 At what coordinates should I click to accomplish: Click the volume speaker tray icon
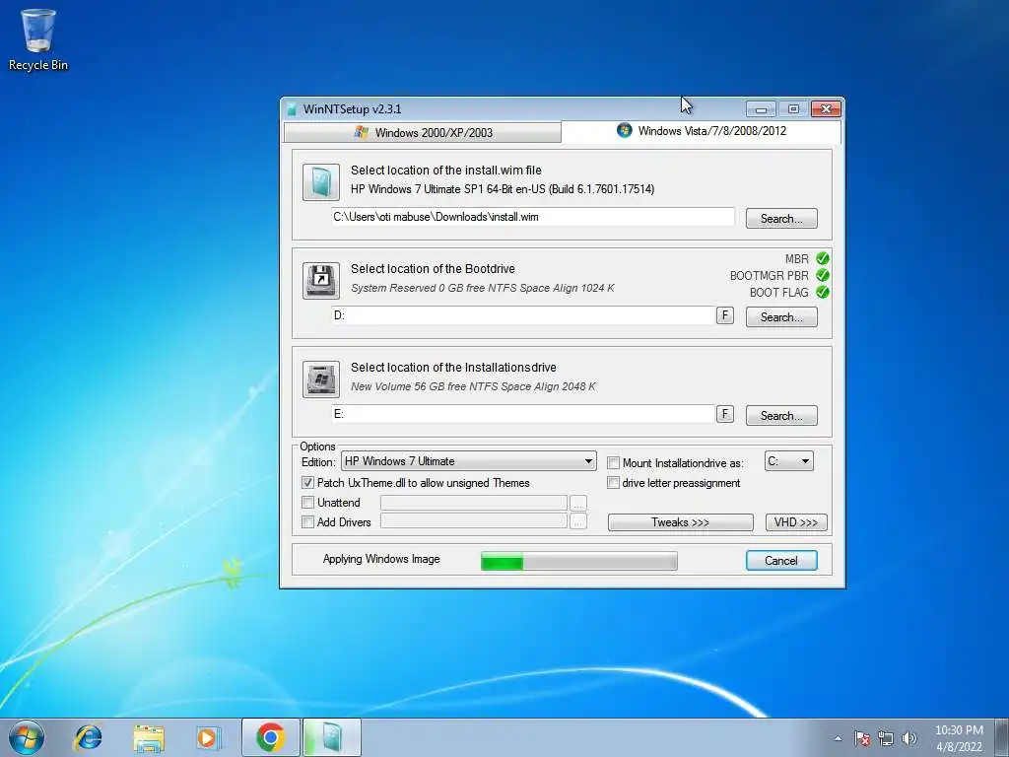(x=909, y=738)
